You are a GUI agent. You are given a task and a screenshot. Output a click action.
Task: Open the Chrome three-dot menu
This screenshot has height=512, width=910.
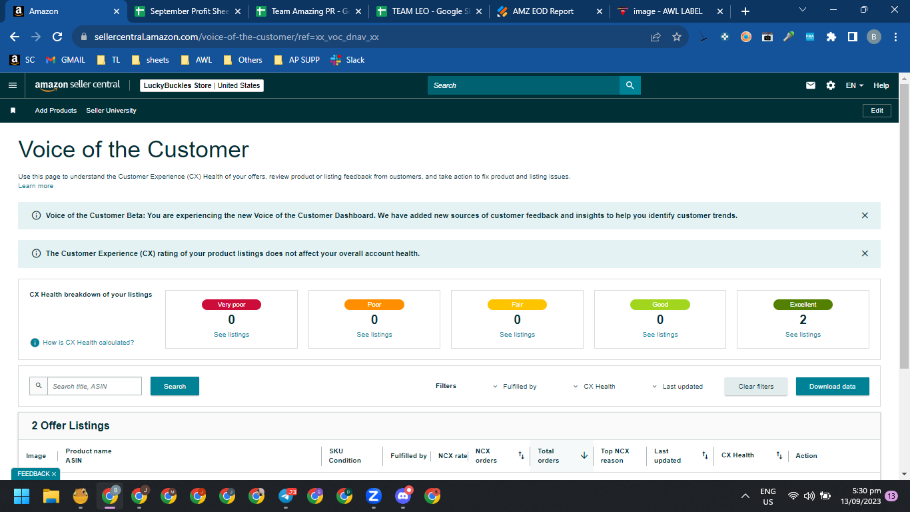click(x=895, y=37)
